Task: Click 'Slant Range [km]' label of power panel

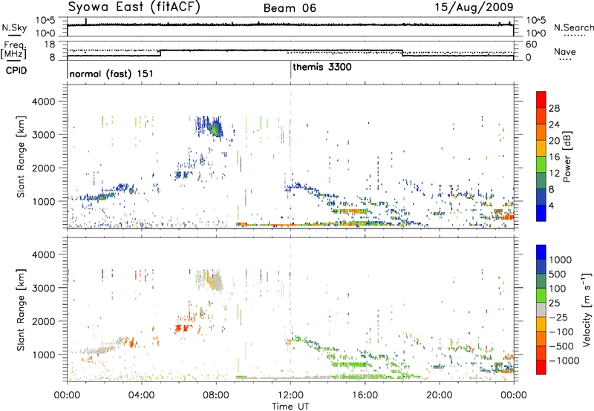Action: point(21,157)
